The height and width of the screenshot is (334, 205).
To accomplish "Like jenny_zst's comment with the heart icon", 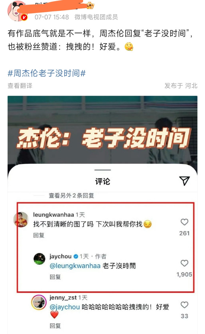I will (184, 305).
